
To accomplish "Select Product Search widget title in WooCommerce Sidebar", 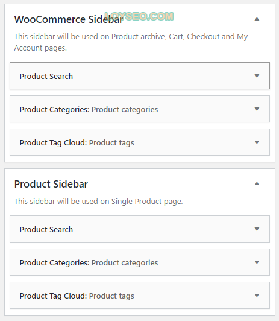I will 46,77.
